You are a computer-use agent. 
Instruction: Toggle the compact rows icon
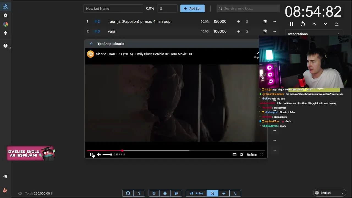224,193
